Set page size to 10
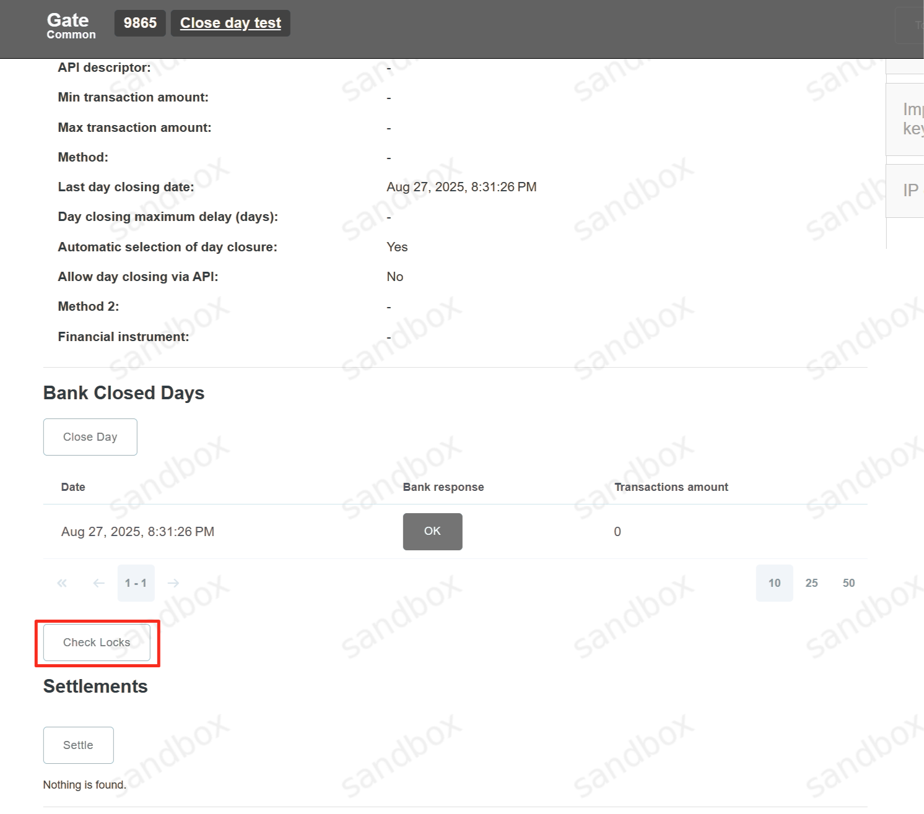 pyautogui.click(x=774, y=583)
